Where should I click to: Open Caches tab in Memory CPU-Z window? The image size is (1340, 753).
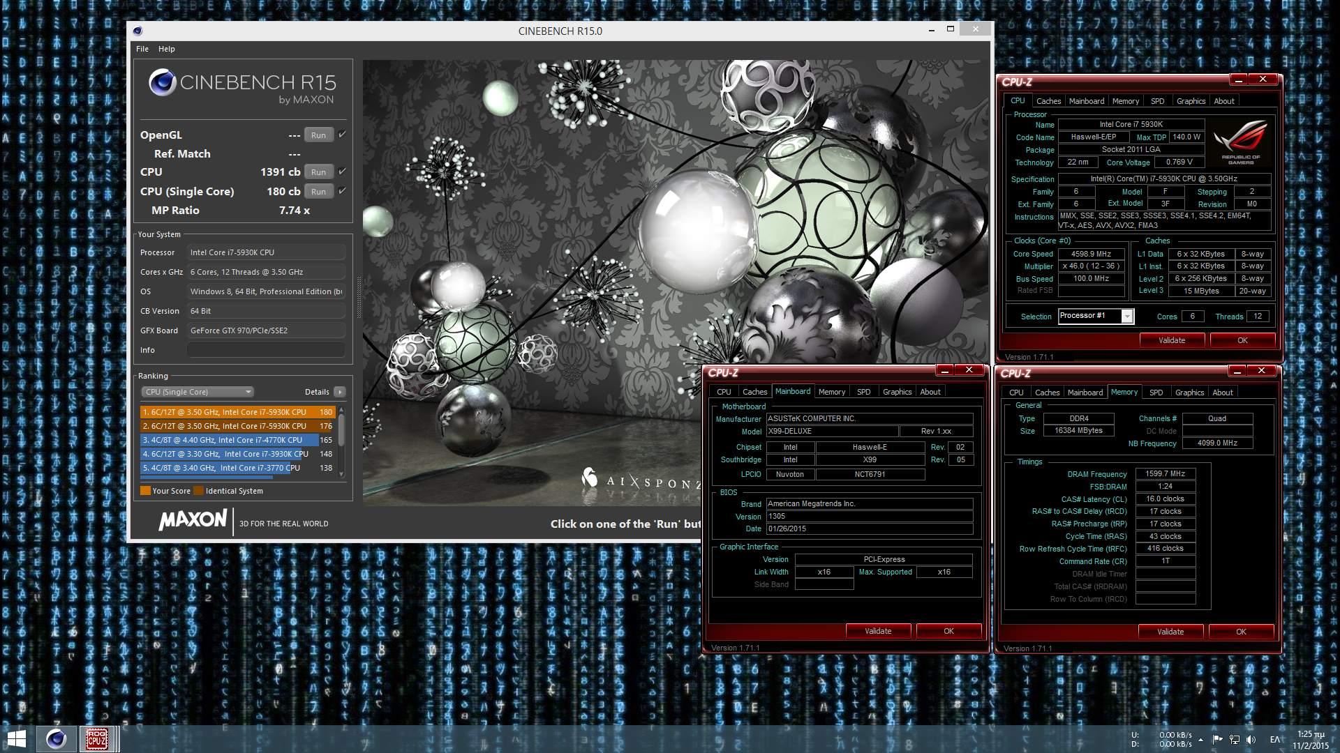click(x=1047, y=393)
